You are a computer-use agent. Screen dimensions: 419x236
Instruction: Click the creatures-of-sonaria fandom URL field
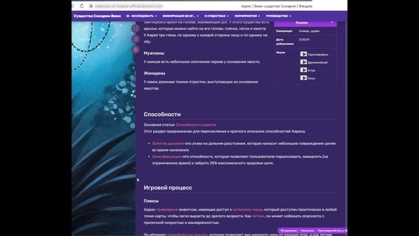pos(129,6)
